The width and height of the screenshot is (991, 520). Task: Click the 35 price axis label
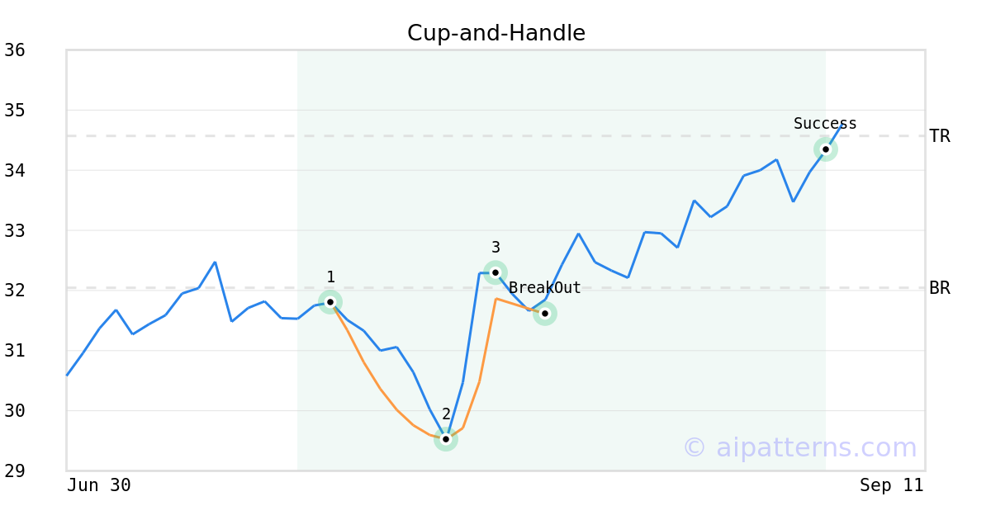[x=15, y=111]
